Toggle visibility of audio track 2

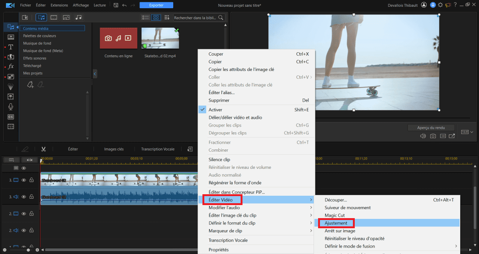point(24,230)
